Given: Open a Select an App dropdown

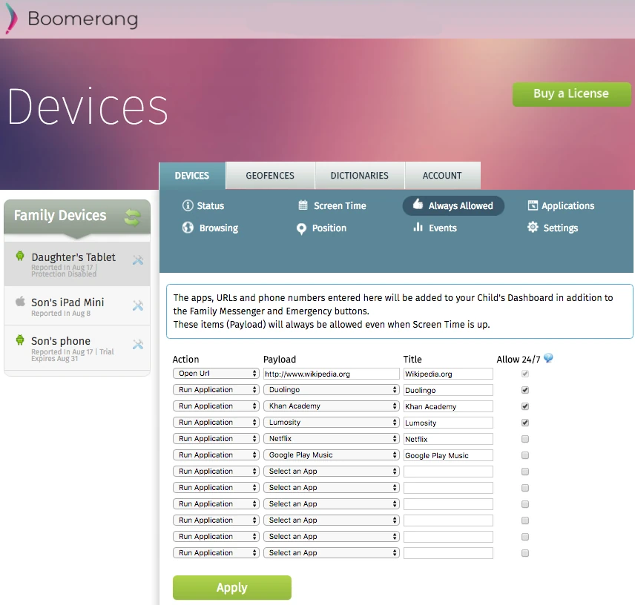Looking at the screenshot, I should pos(331,471).
